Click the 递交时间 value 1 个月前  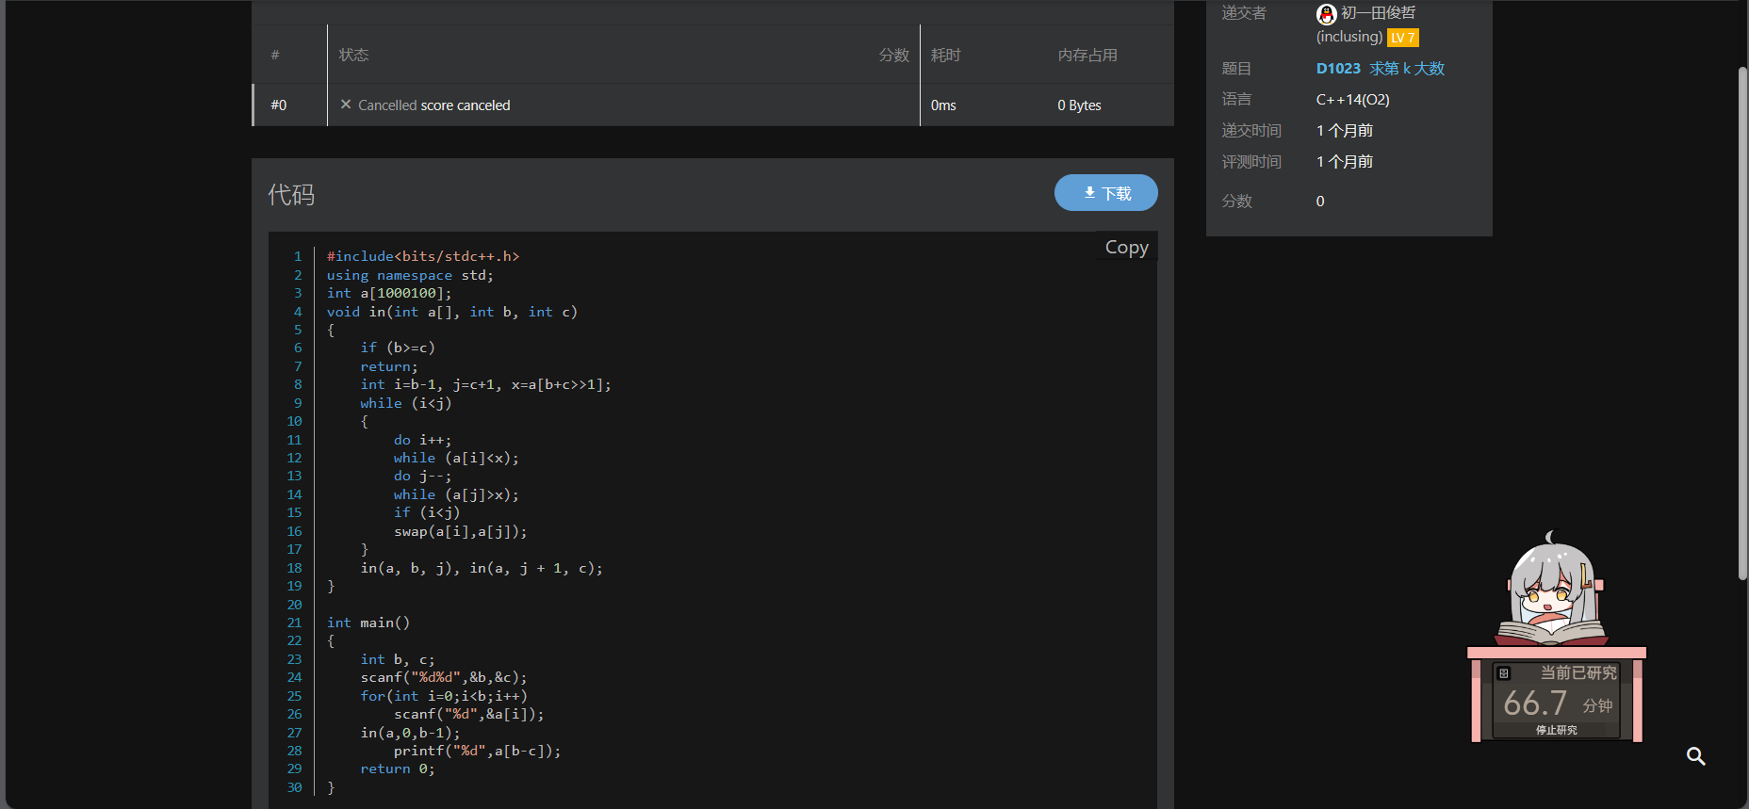coord(1345,131)
